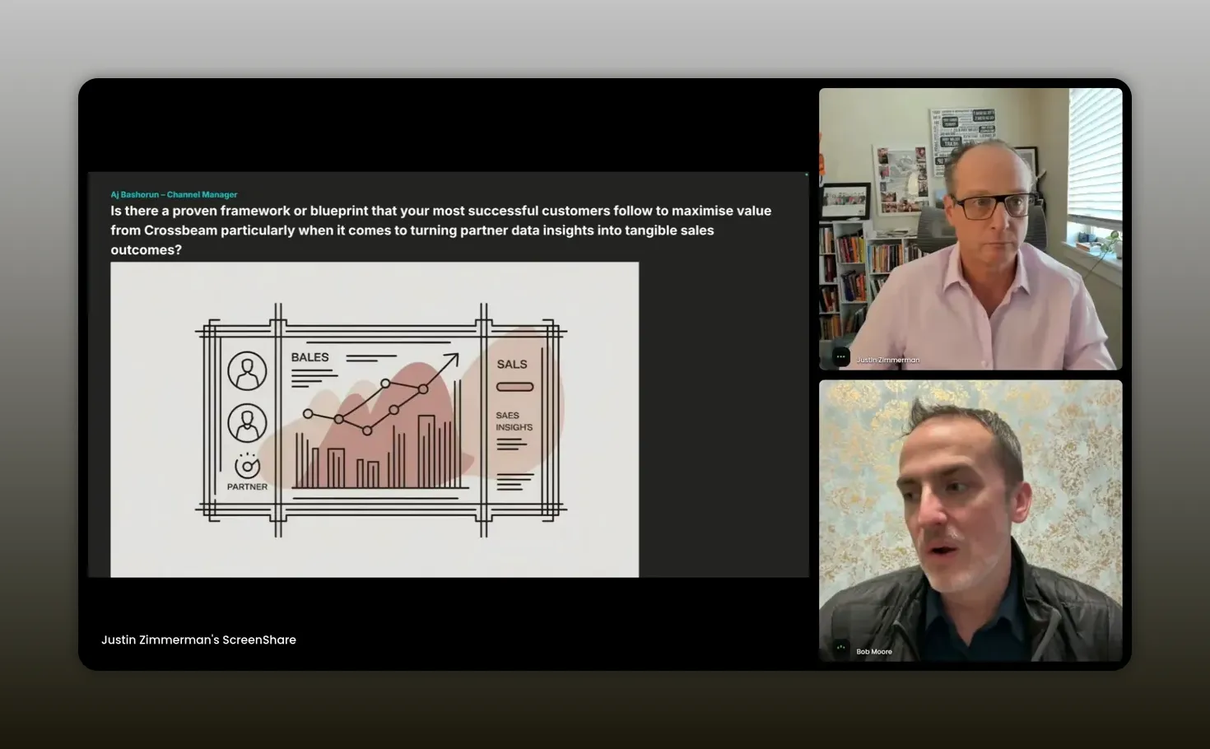Expand the Aj Bashorun question card

[449, 221]
